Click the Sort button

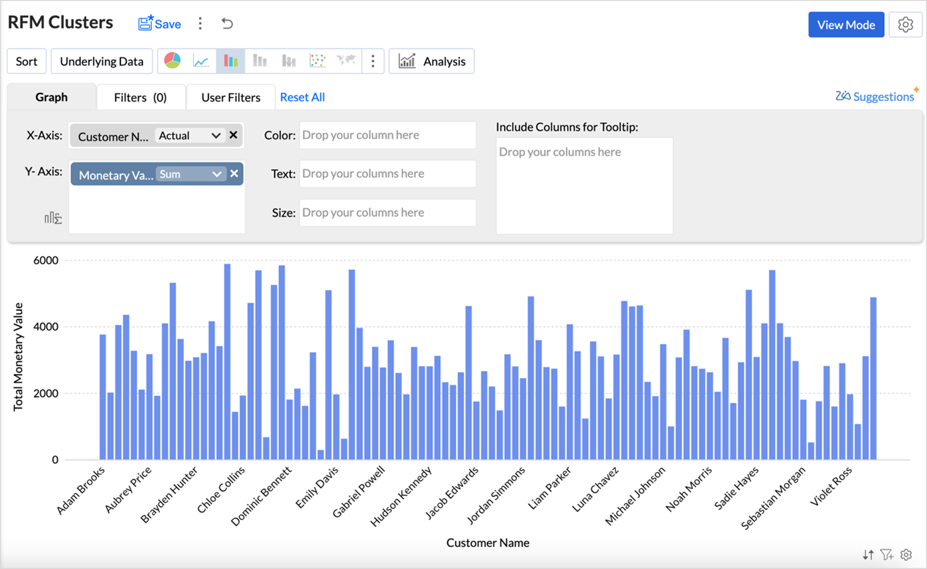pos(27,61)
